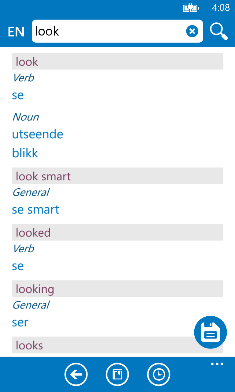Tap the battery charging status icon

(191, 8)
